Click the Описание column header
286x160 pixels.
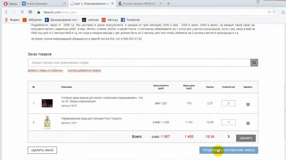click(x=67, y=87)
